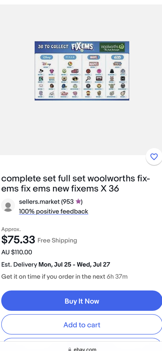Tap the Disney column badge in photo
The height and width of the screenshot is (351, 162).
(47, 57)
